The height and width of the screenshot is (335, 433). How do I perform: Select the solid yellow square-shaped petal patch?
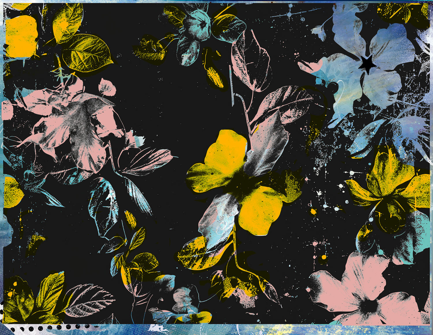click(21, 36)
